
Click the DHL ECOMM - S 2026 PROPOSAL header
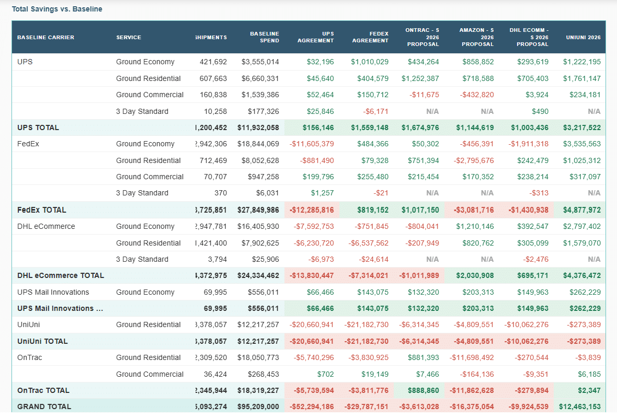tap(529, 37)
